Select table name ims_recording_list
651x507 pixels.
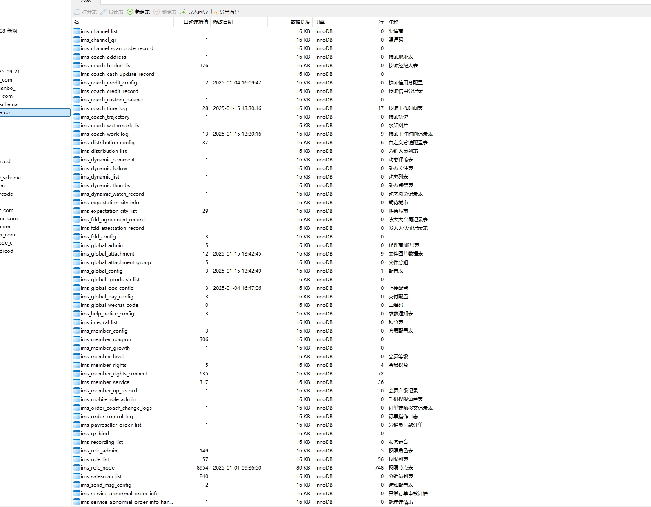click(102, 442)
